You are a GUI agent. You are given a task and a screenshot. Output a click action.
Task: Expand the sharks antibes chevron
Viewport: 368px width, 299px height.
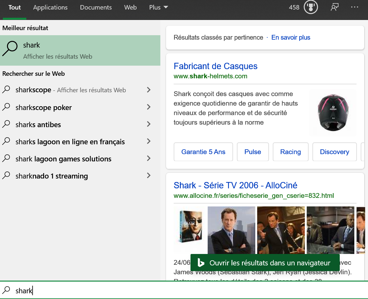click(x=149, y=124)
